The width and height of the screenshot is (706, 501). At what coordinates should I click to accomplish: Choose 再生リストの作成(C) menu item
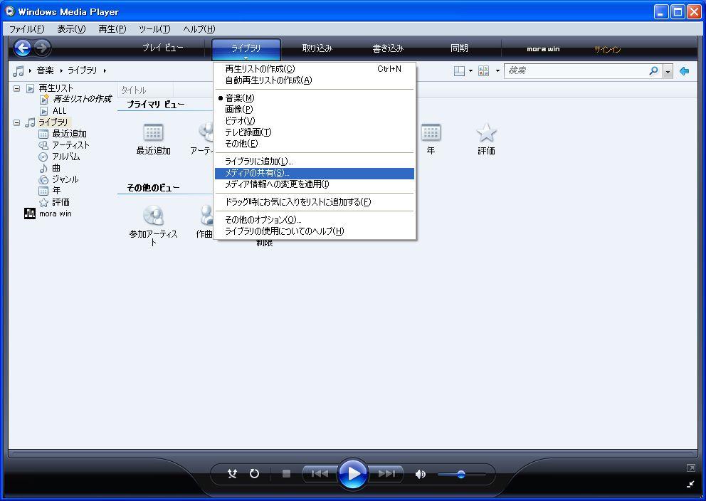[x=315, y=69]
